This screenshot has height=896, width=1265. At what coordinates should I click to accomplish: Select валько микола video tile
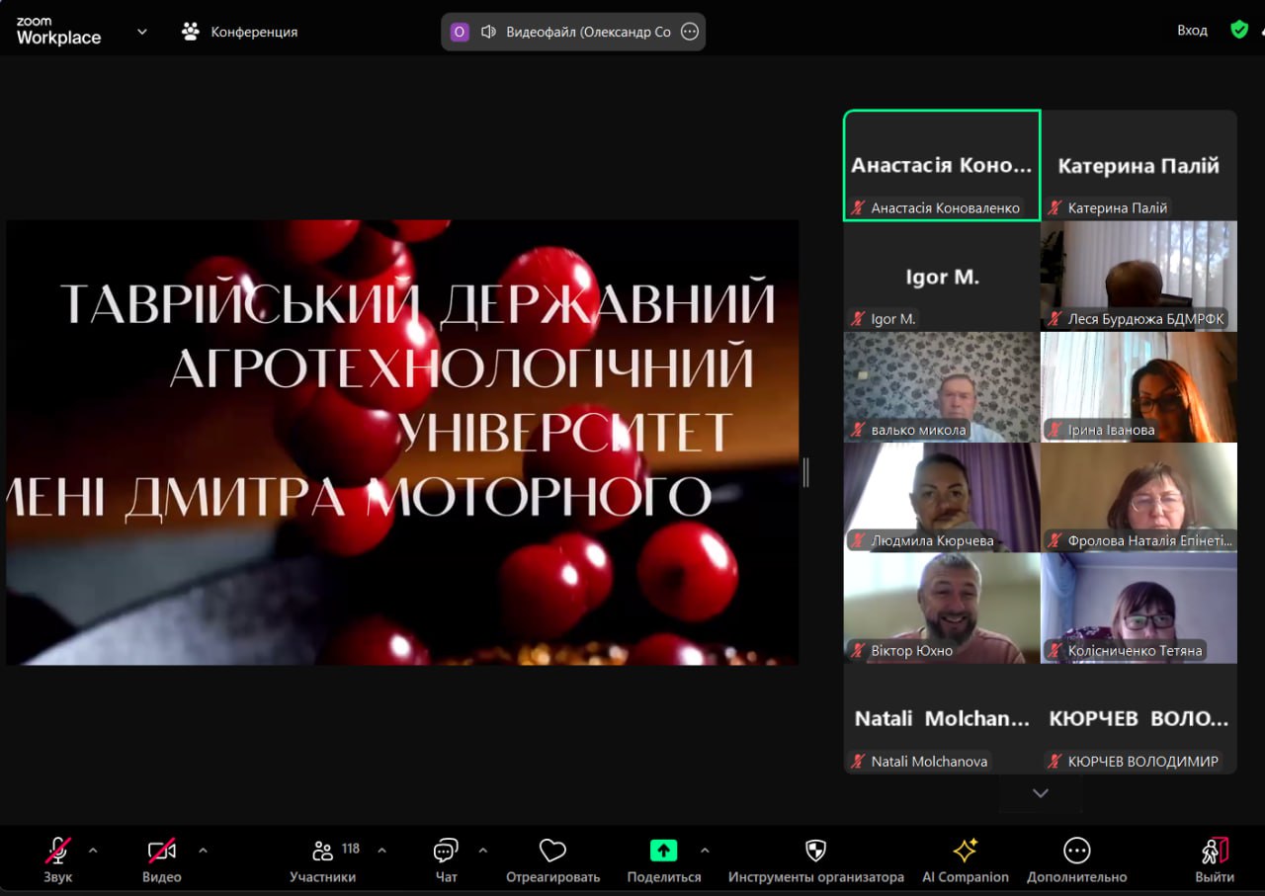[942, 386]
